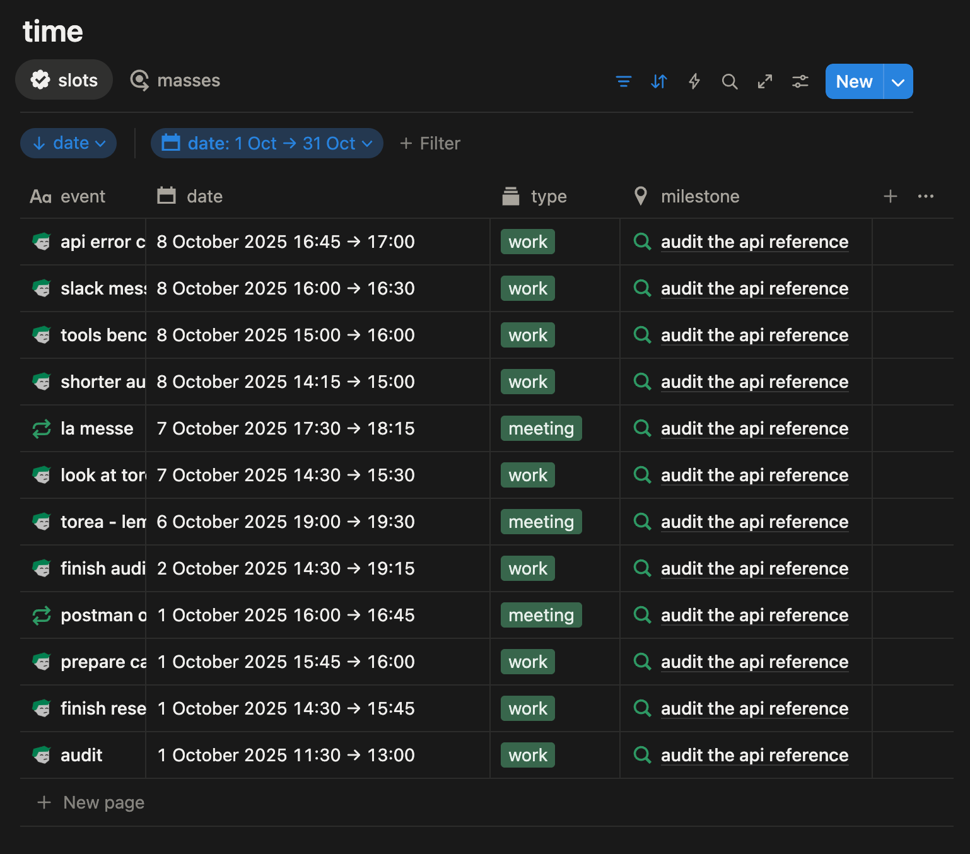Click the filter icon in the toolbar
The width and height of the screenshot is (970, 854).
coord(623,81)
